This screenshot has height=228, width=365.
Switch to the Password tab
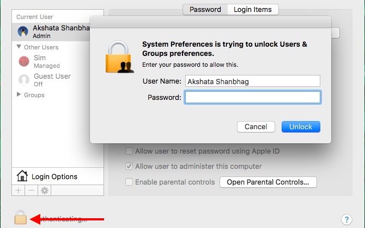pos(205,9)
